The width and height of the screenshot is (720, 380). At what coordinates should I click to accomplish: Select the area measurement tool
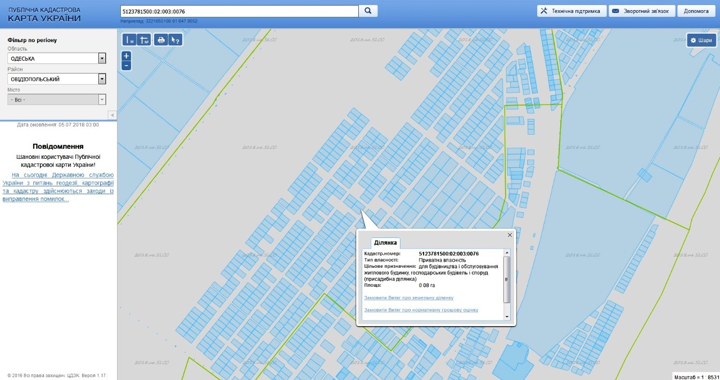[144, 40]
